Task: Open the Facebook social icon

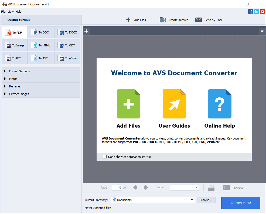Action: (x=251, y=12)
